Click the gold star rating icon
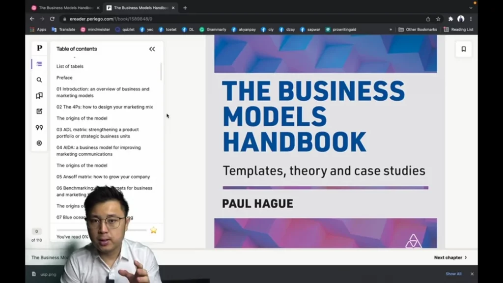Screen dimensions: 503x283 click(154, 230)
